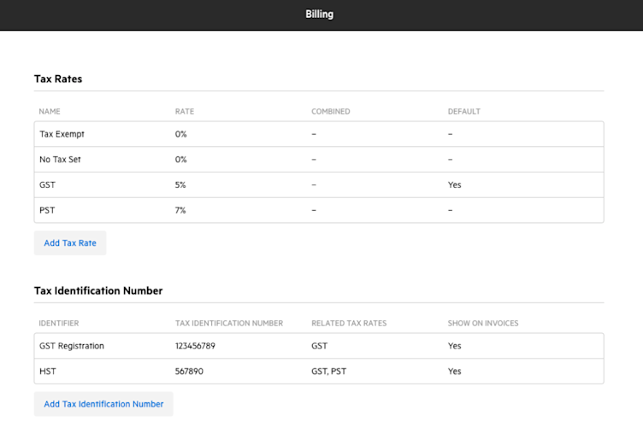Click the DEFAULT column header
This screenshot has width=643, height=427.
[464, 111]
